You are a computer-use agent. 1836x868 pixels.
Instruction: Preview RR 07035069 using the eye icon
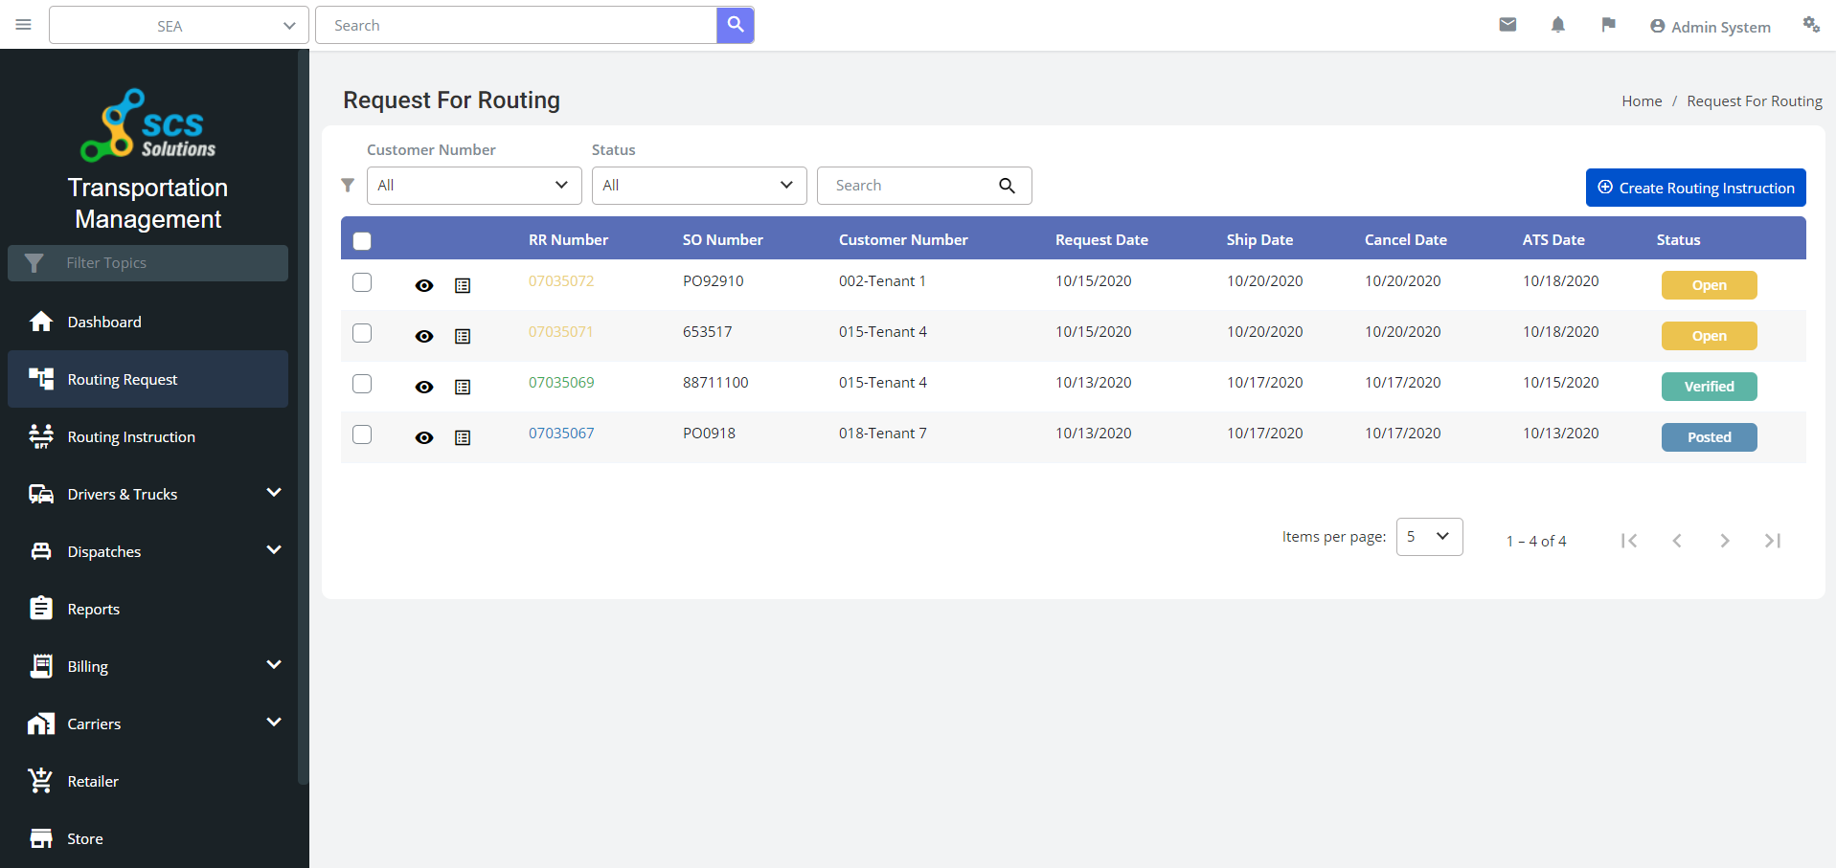(x=424, y=387)
